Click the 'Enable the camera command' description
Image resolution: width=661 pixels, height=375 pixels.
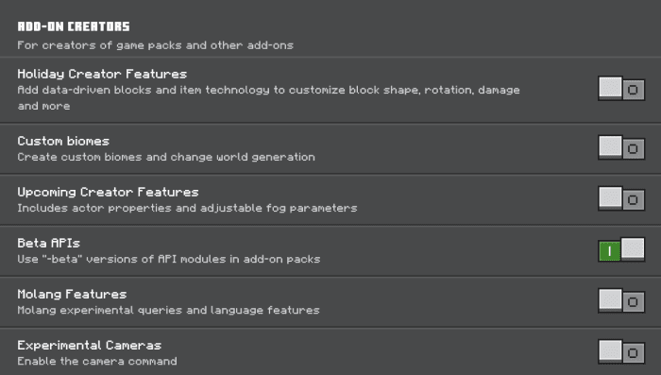click(97, 361)
